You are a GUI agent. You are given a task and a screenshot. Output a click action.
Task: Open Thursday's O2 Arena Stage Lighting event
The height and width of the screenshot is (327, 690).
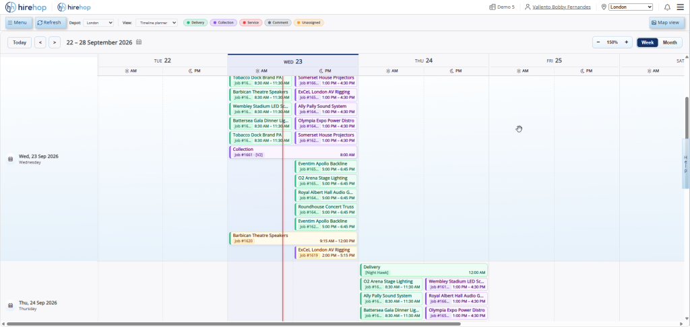pyautogui.click(x=391, y=284)
